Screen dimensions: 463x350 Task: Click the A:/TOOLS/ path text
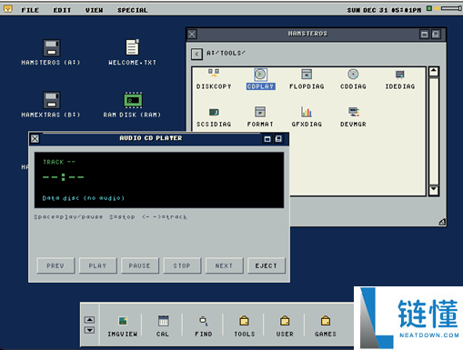[x=226, y=53]
